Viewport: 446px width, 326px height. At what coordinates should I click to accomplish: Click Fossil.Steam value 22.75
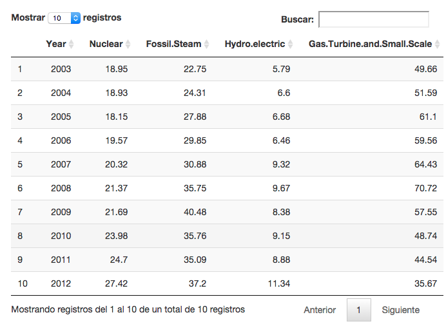195,69
